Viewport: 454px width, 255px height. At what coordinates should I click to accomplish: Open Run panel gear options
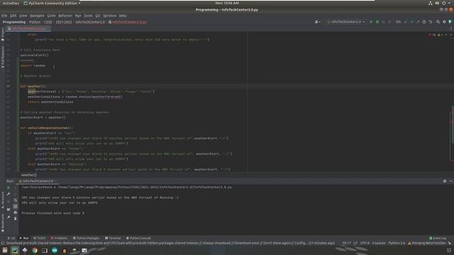445,181
